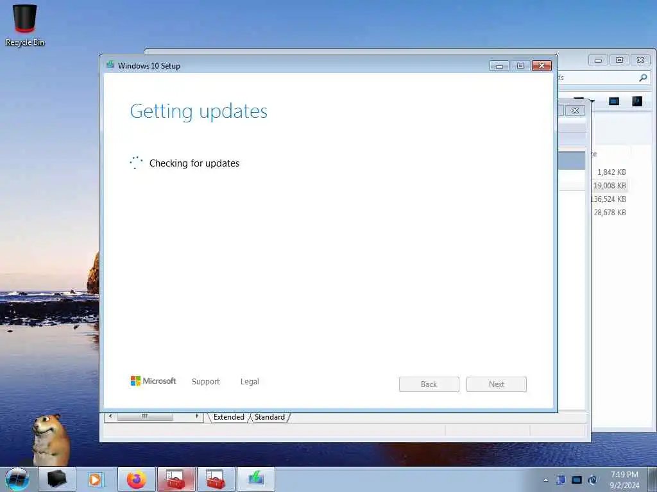Show hidden system tray icons arrow

coord(545,480)
